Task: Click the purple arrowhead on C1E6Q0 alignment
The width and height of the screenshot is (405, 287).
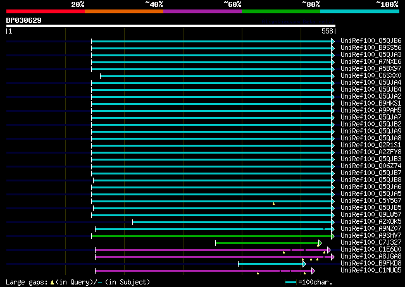Action: pos(329,250)
